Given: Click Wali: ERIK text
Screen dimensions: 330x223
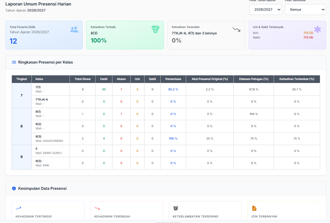Looking at the screenshot, I should tap(42, 166).
